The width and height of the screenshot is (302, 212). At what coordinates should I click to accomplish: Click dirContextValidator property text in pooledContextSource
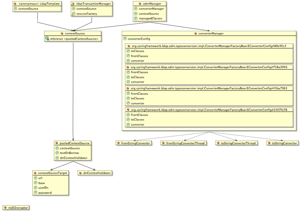coord(74,158)
